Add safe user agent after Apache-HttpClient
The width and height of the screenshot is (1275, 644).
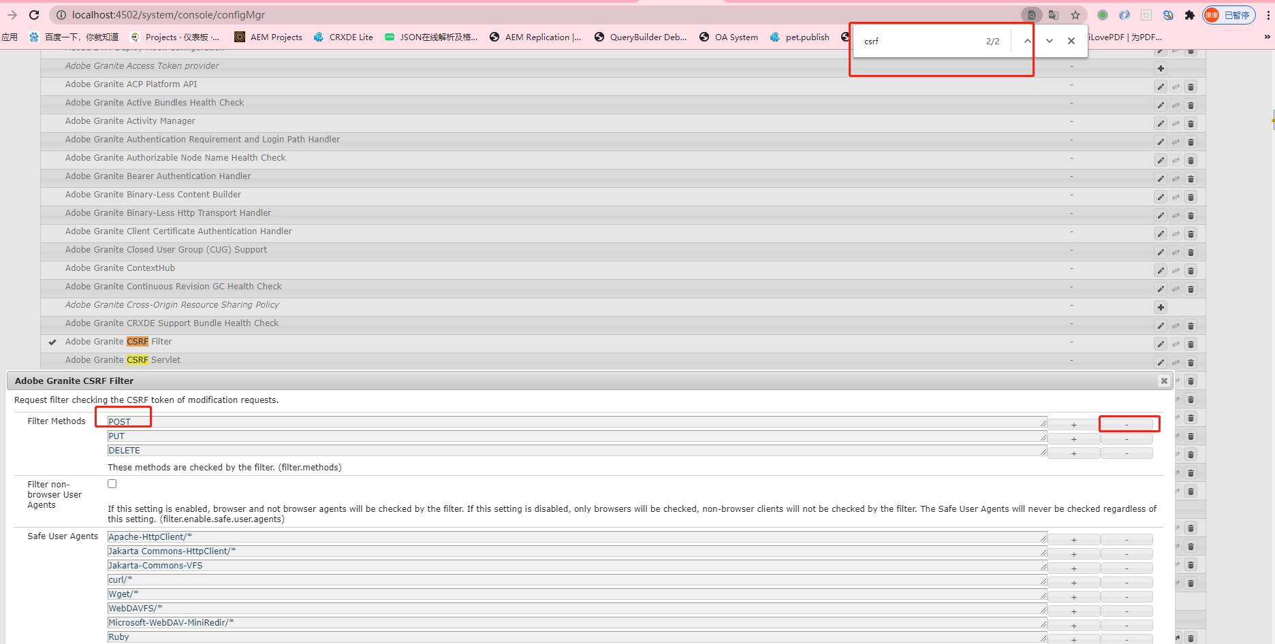point(1073,540)
